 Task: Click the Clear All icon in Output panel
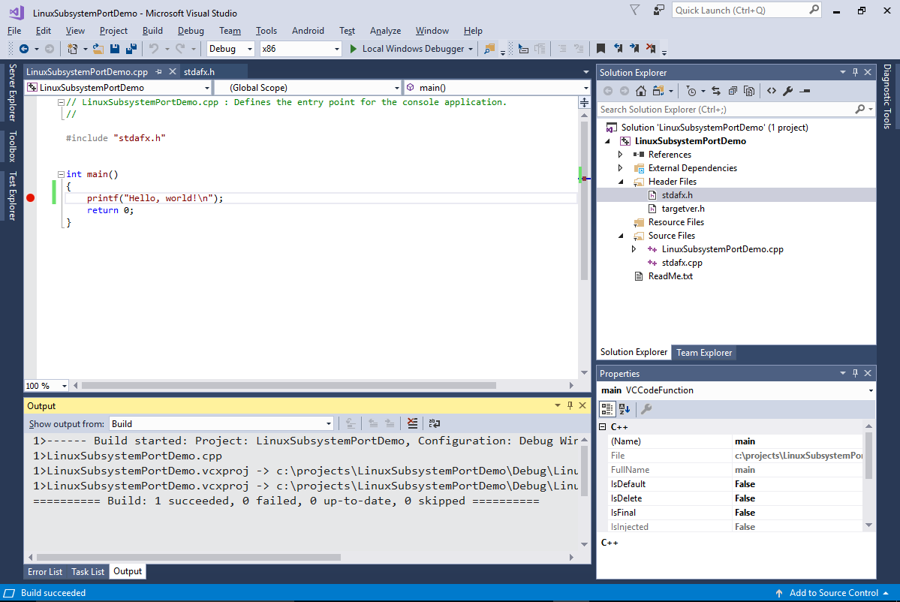(x=412, y=423)
